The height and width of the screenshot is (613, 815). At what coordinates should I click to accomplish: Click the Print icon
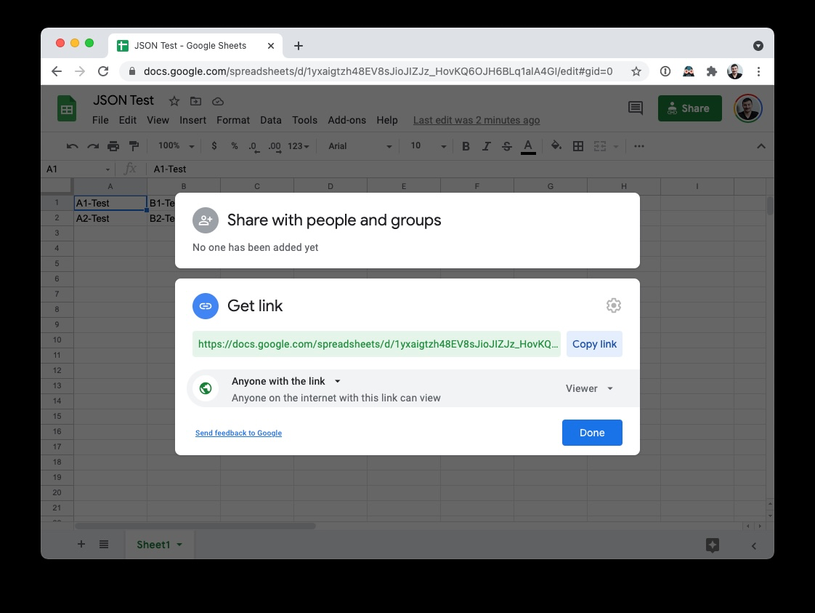(113, 145)
